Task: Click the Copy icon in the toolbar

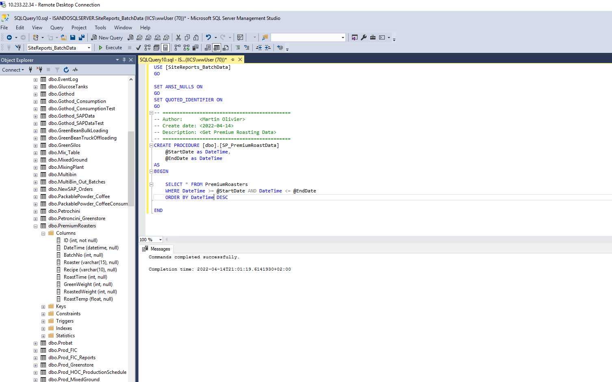Action: coord(187,37)
